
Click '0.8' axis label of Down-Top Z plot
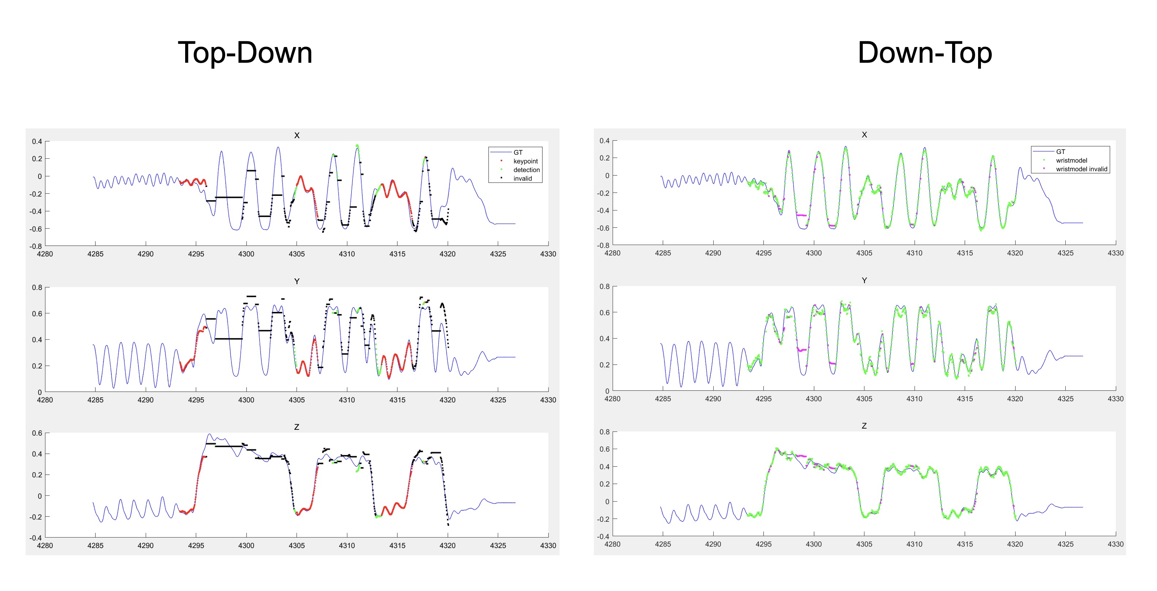[x=604, y=432]
